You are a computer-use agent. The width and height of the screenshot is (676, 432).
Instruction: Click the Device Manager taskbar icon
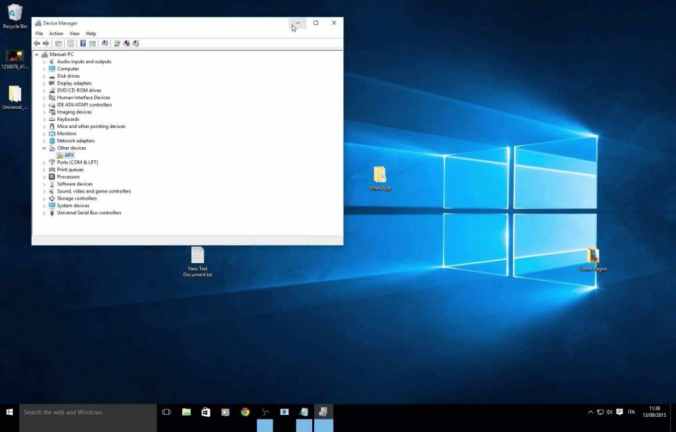[323, 412]
